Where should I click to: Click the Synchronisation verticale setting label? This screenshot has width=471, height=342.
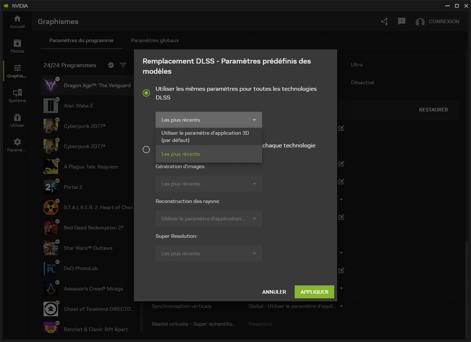[181, 306]
